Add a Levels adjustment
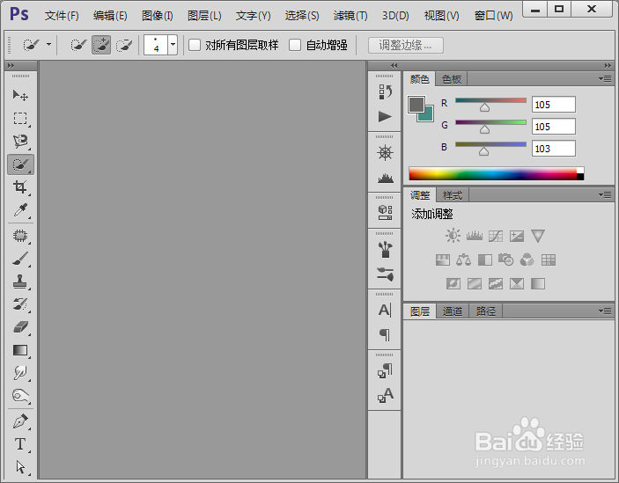 474,236
